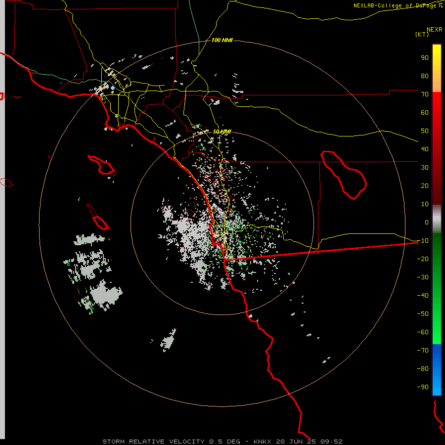Click the NEXR label above the scale

(434, 30)
